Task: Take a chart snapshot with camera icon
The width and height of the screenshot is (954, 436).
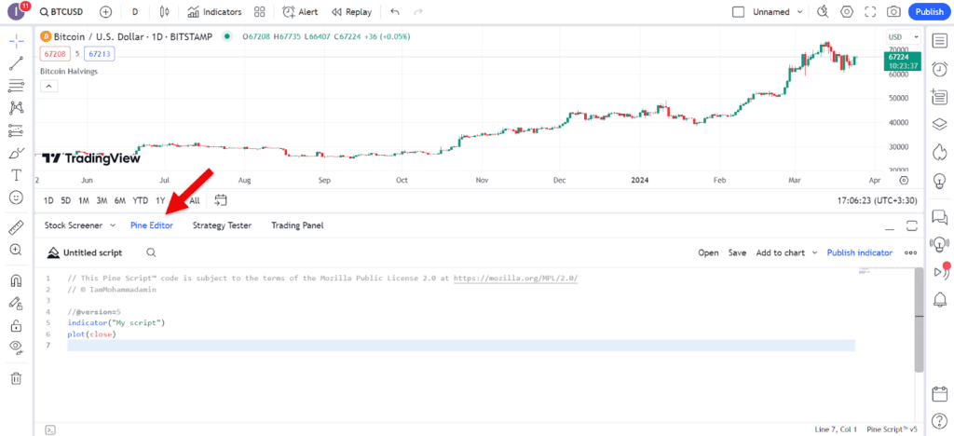Action: pyautogui.click(x=893, y=12)
